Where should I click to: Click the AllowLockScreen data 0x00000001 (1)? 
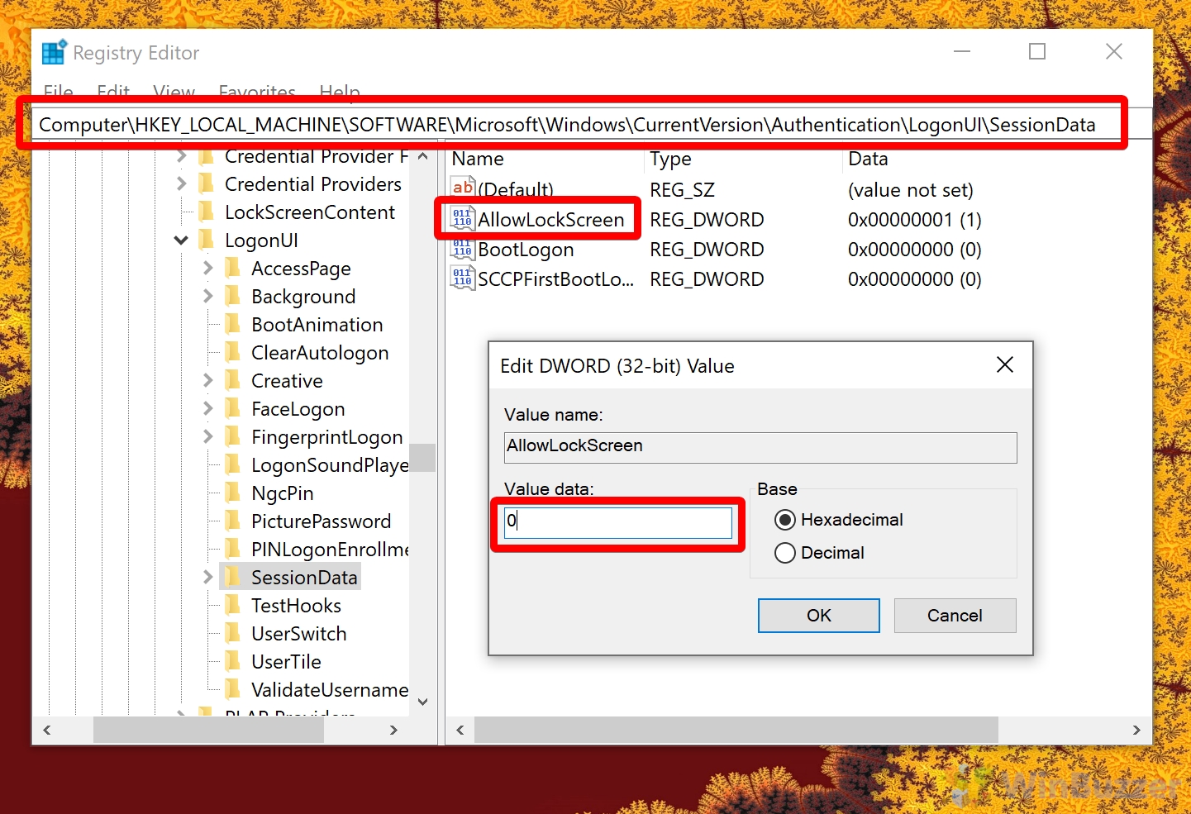tap(915, 220)
